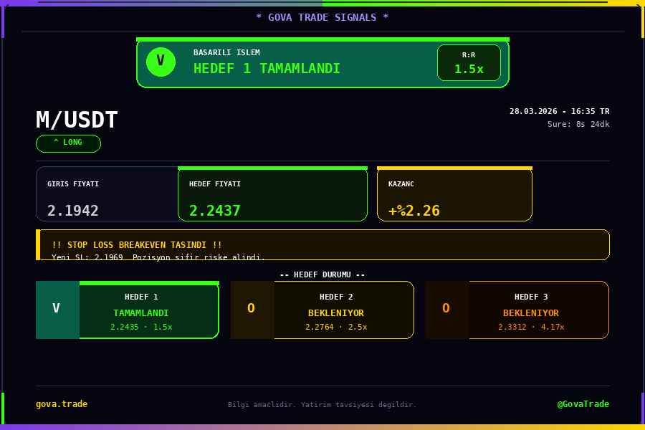The height and width of the screenshot is (430, 645).
Task: Click the HEDEF DURUMU section heading
Action: (x=322, y=274)
